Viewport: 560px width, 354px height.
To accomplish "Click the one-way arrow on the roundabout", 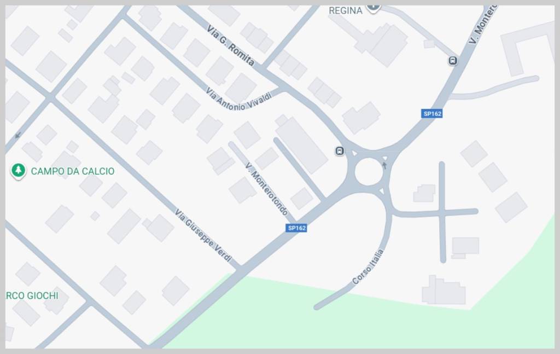I will (384, 165).
